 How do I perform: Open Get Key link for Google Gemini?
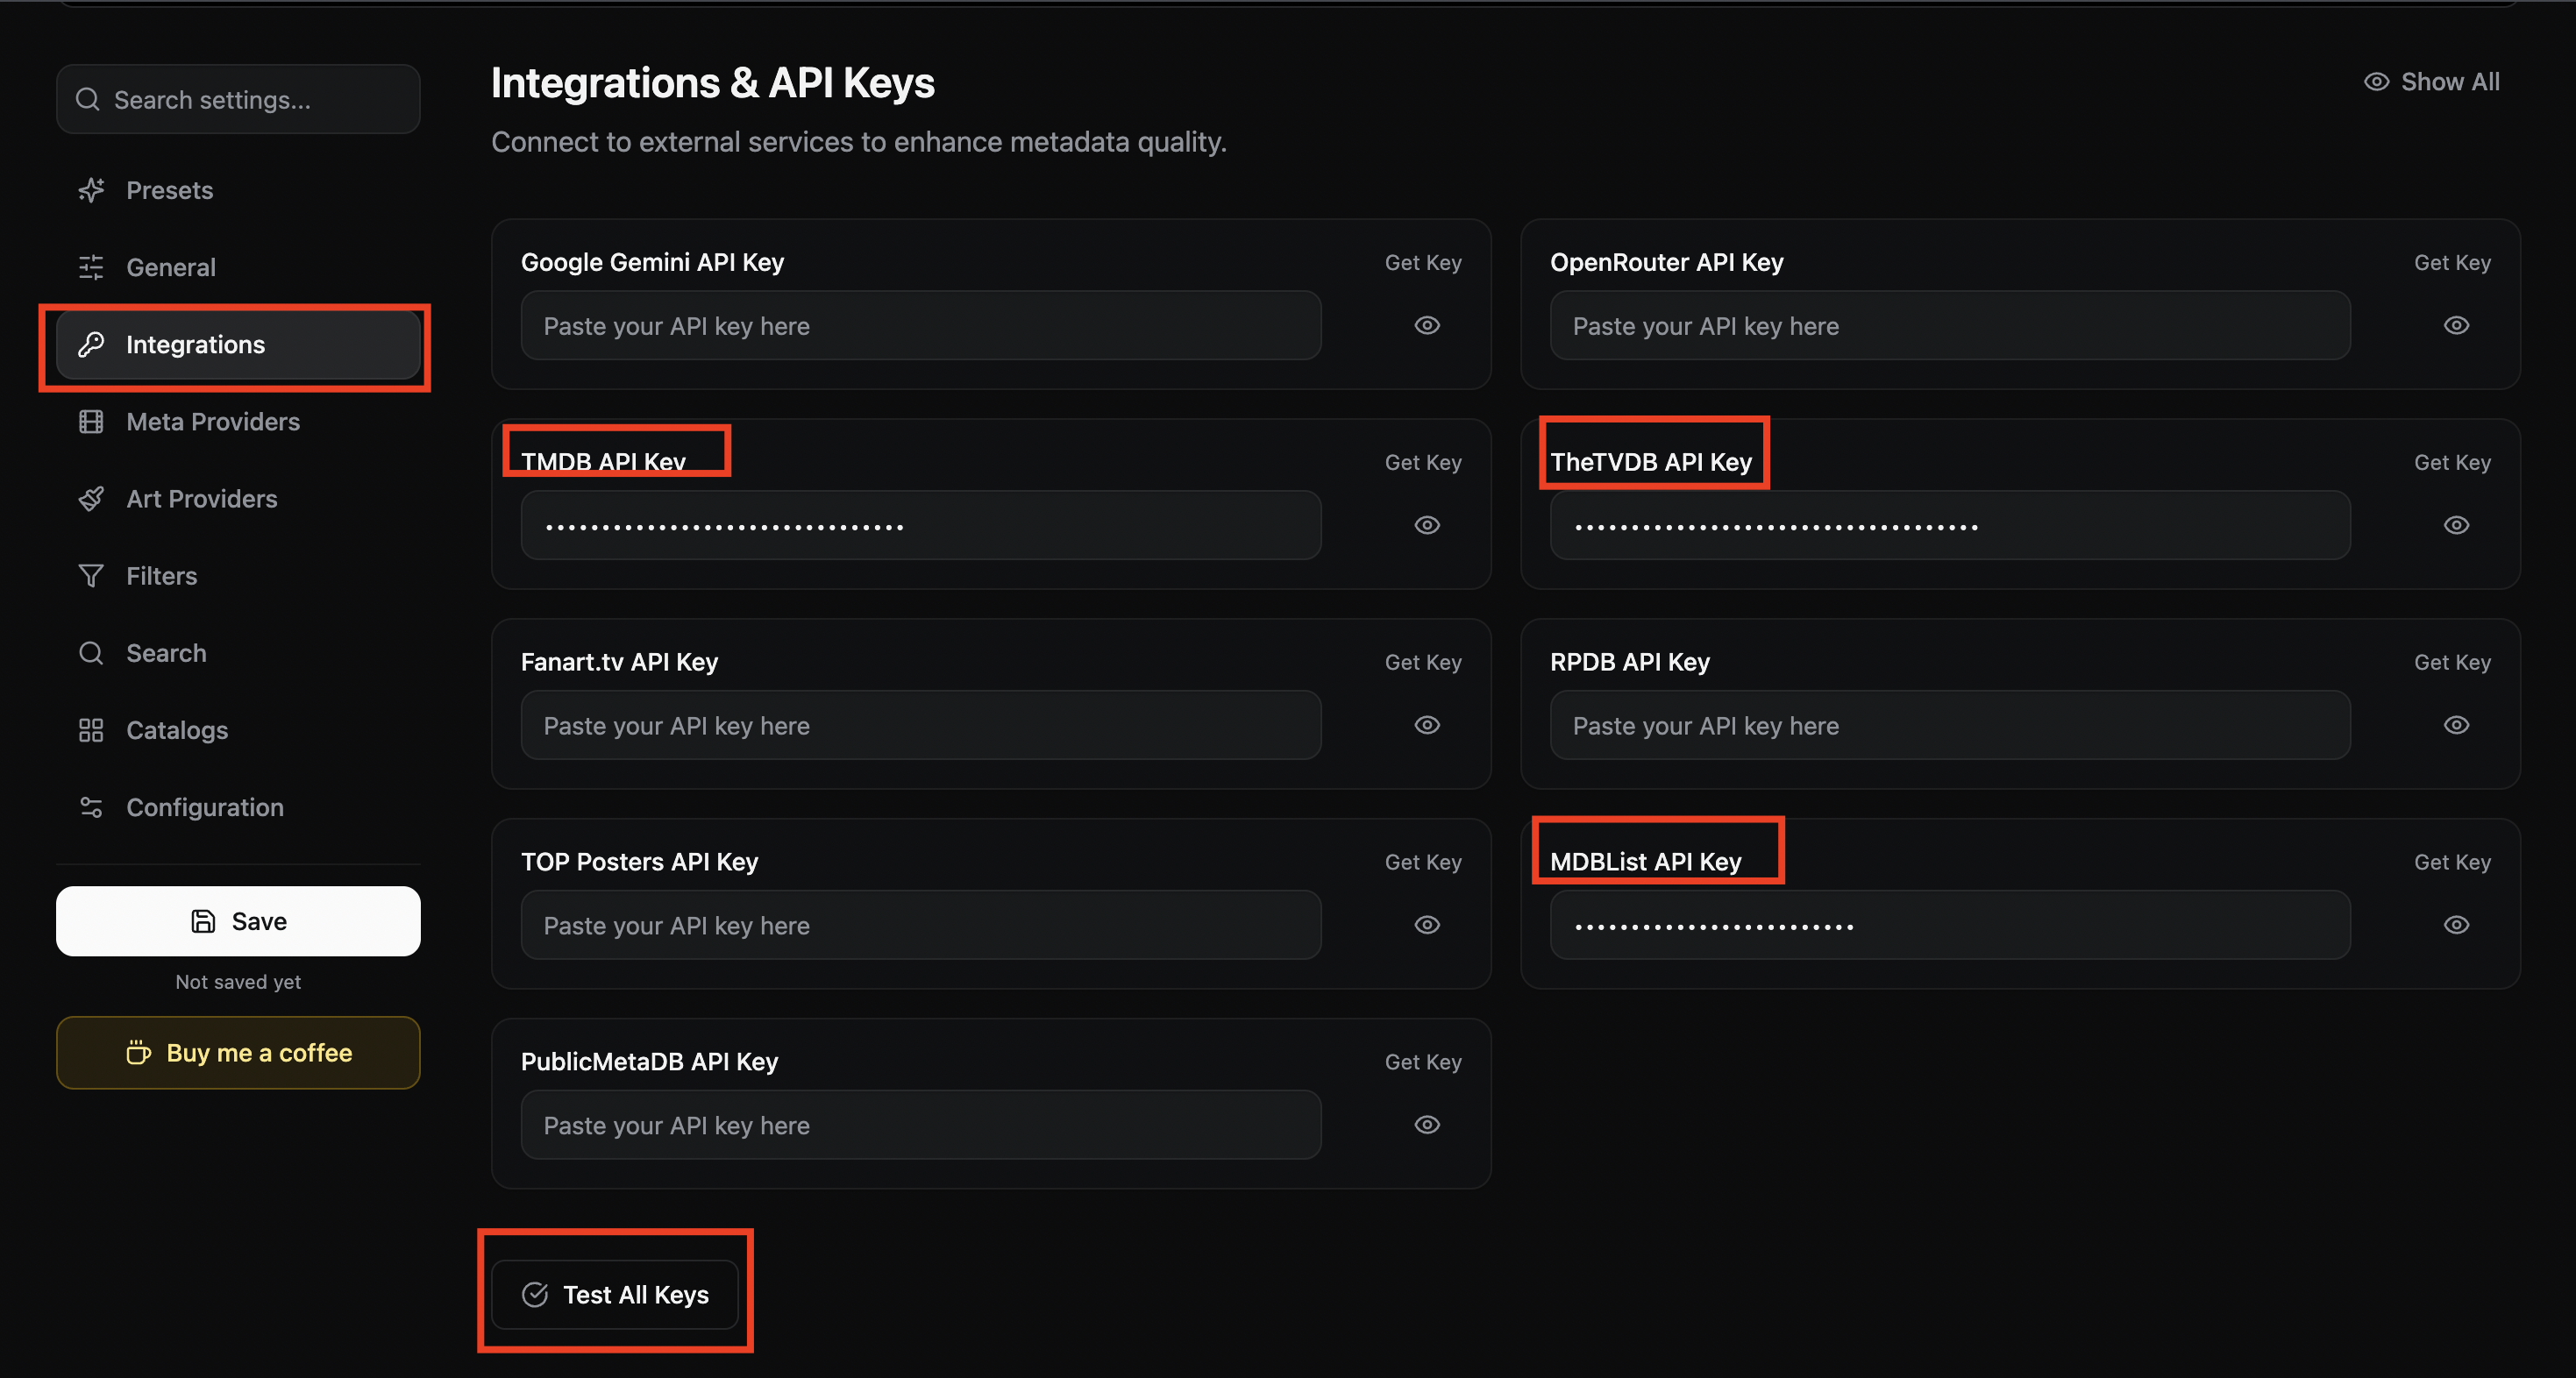pos(1422,262)
